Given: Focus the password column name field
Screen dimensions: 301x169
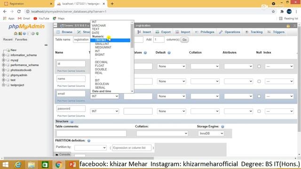Looking at the screenshot, I should (71, 108).
